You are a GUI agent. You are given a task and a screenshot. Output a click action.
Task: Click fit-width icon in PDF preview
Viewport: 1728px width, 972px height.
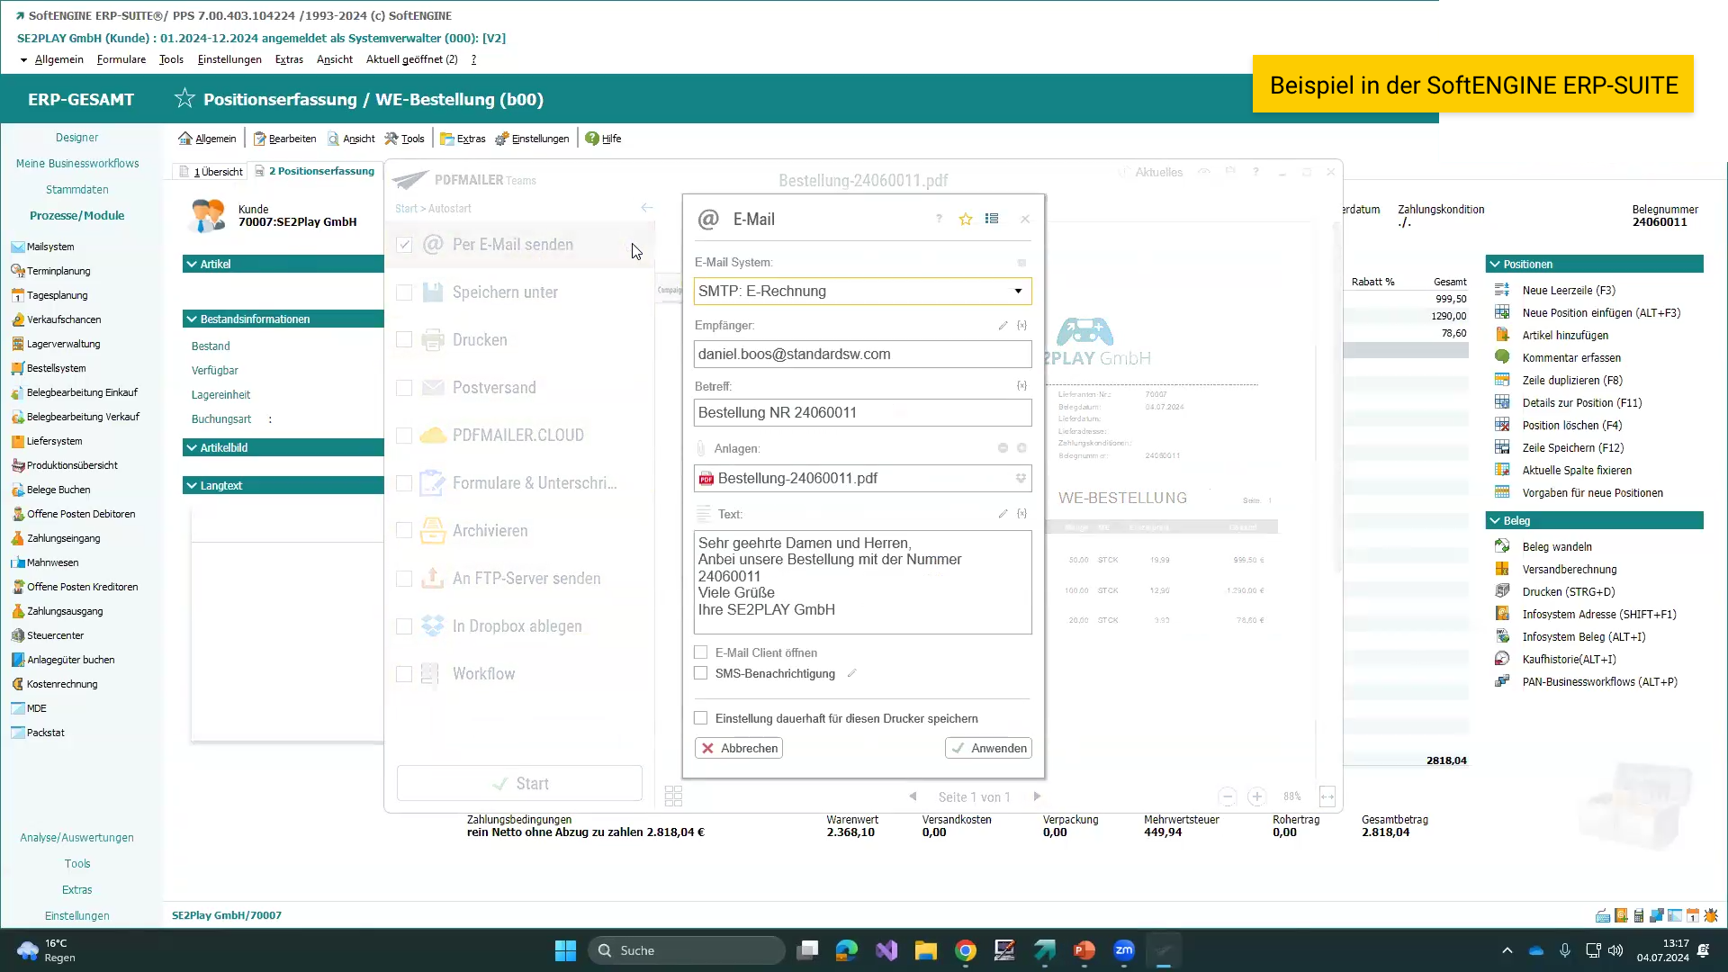pyautogui.click(x=1327, y=796)
